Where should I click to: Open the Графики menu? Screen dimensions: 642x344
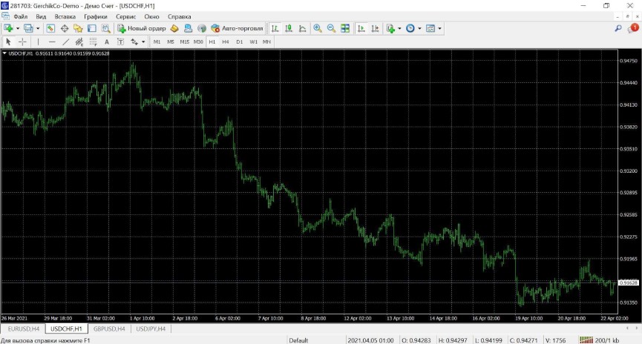pyautogui.click(x=96, y=17)
